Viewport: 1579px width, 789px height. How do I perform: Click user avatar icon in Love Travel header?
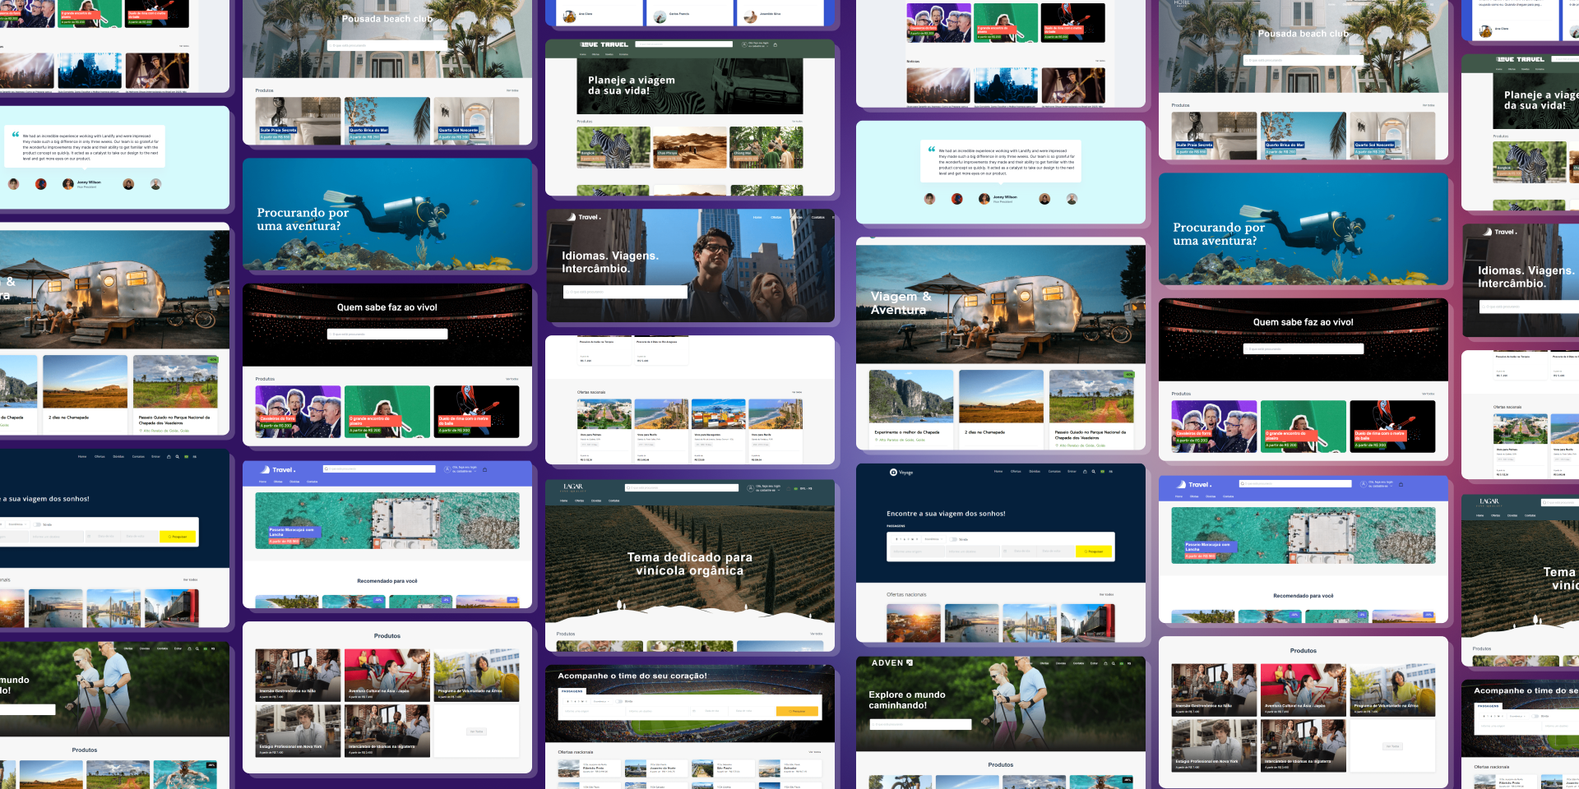coord(743,45)
